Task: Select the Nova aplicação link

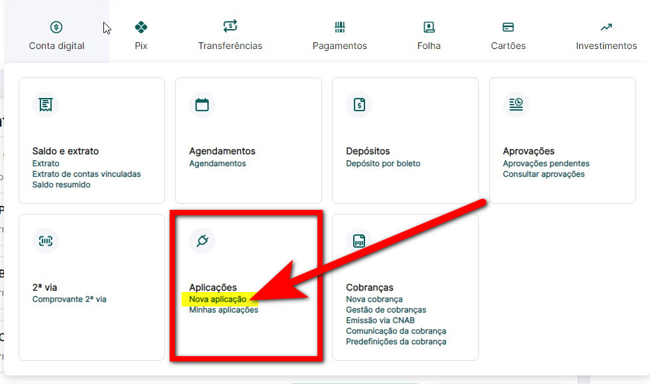Action: coord(217,299)
